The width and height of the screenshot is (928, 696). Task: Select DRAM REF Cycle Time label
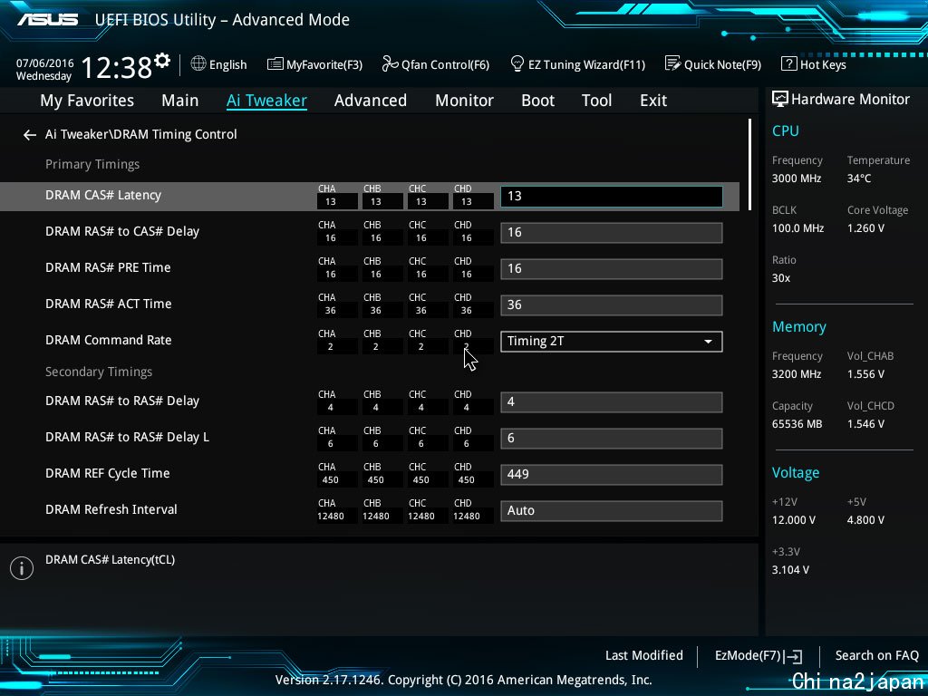point(107,473)
